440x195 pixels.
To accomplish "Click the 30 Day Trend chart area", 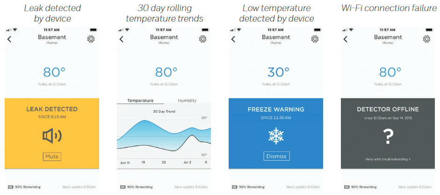I will [164, 136].
